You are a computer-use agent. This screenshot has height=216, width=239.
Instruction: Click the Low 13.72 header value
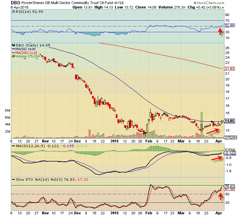[x=124, y=7]
